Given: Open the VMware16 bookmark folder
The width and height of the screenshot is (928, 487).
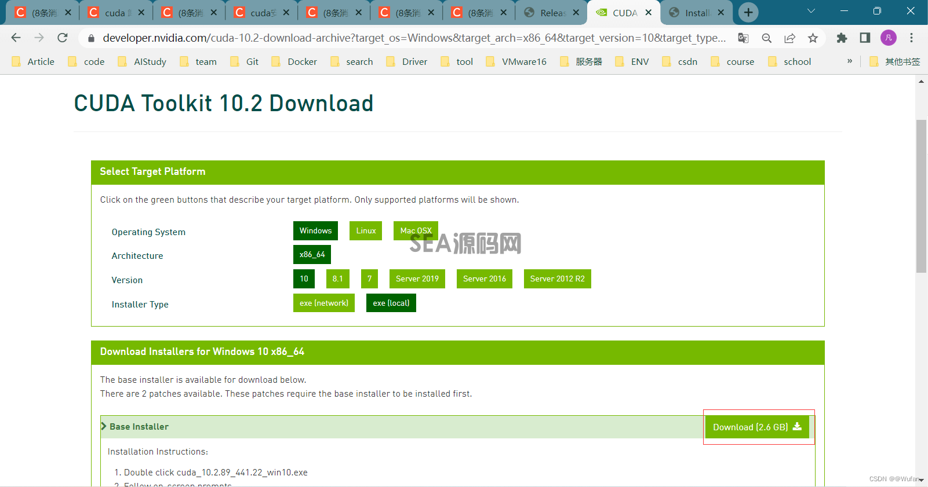Looking at the screenshot, I should coord(516,61).
